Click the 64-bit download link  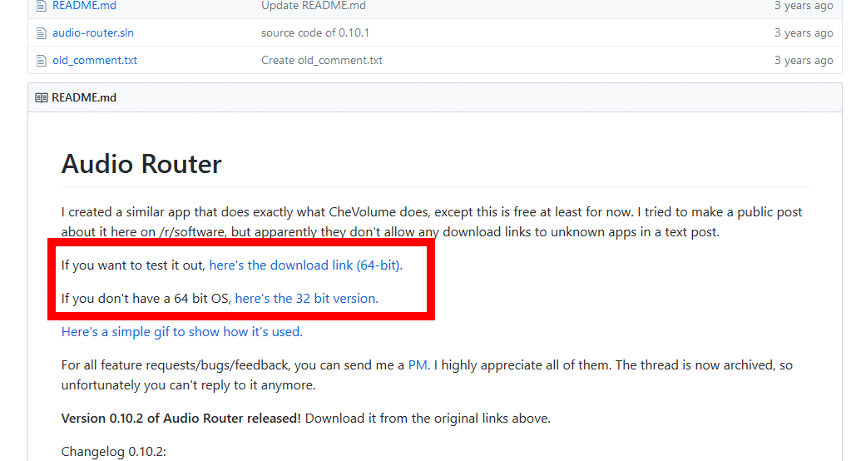(x=305, y=265)
